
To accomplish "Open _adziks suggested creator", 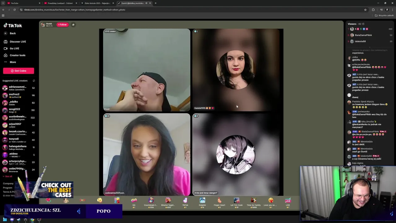I will tap(19, 103).
